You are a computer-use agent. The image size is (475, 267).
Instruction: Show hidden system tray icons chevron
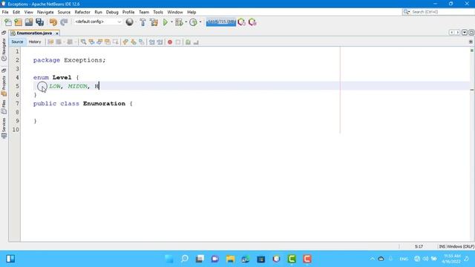click(372, 259)
